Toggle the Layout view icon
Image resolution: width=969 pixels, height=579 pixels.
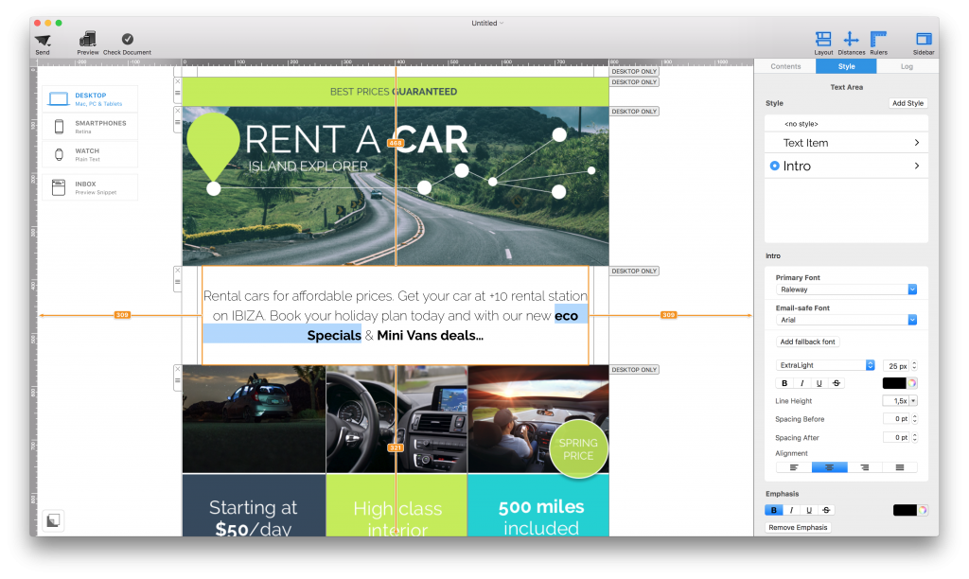823,39
